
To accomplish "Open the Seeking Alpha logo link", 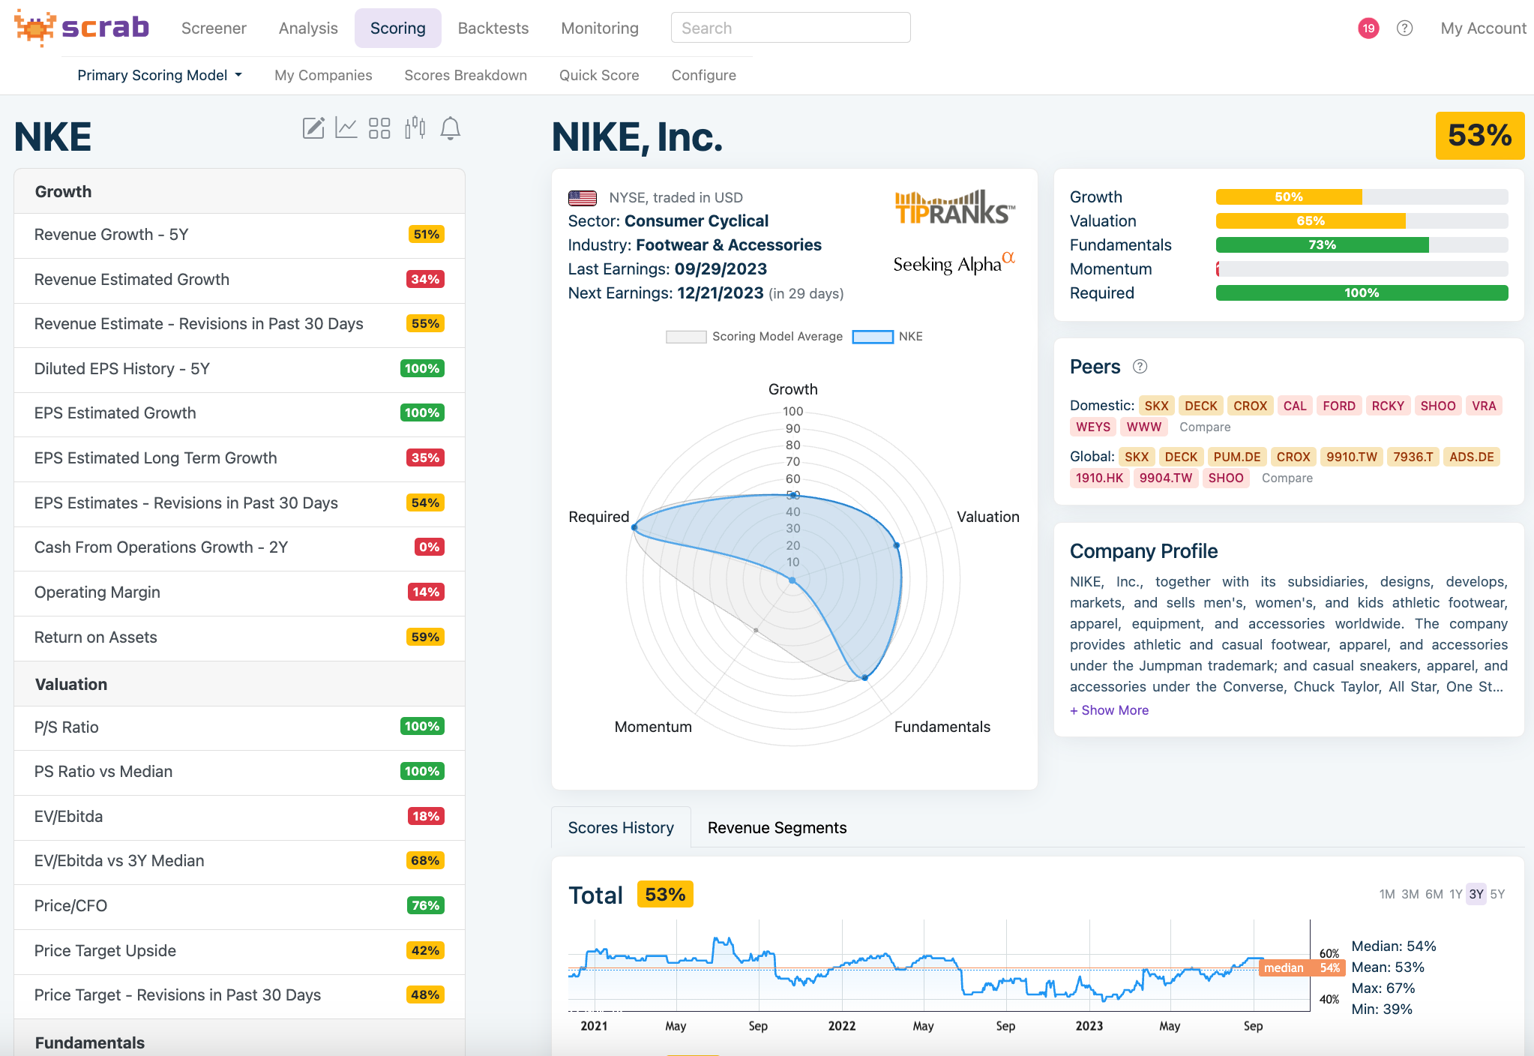I will (x=954, y=263).
